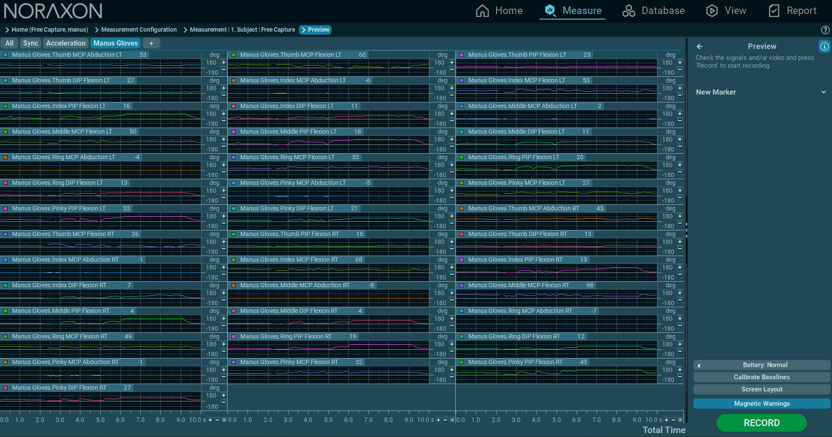Click color swatch for Index MCP Abduction LT
Viewport: 832px width, 437px height.
tap(234, 81)
